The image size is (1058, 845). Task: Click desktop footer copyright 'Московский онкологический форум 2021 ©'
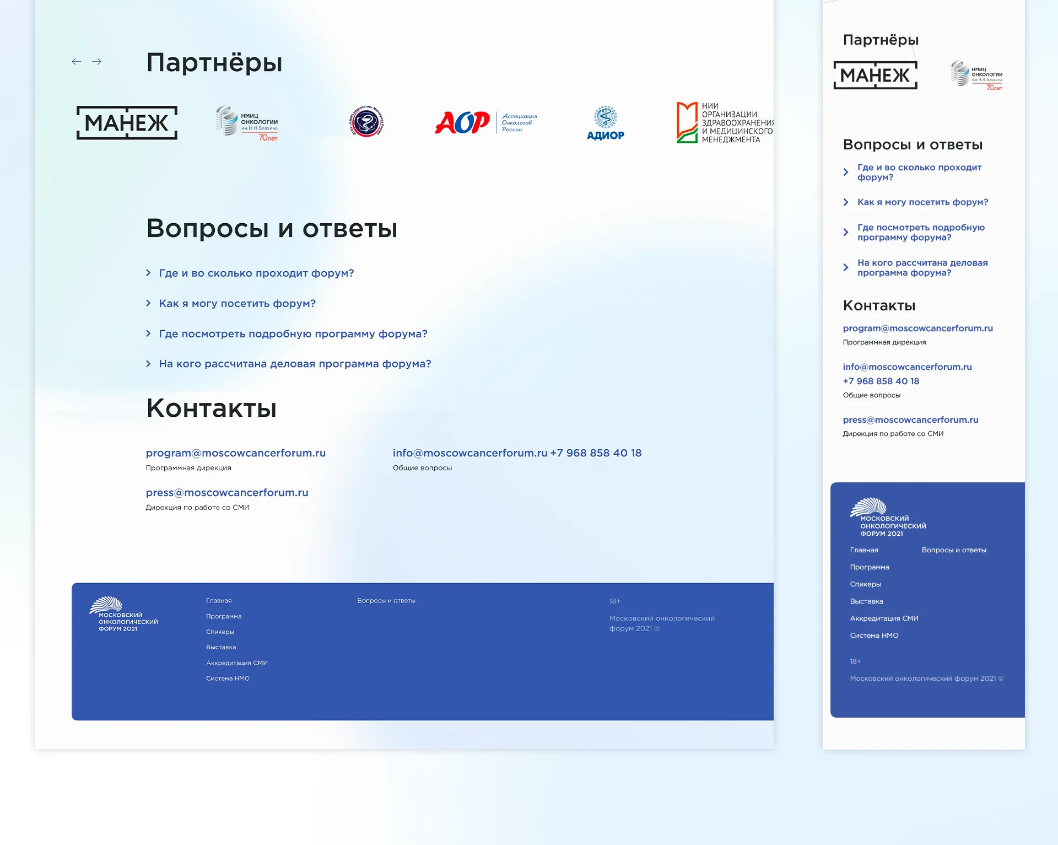pyautogui.click(x=662, y=623)
